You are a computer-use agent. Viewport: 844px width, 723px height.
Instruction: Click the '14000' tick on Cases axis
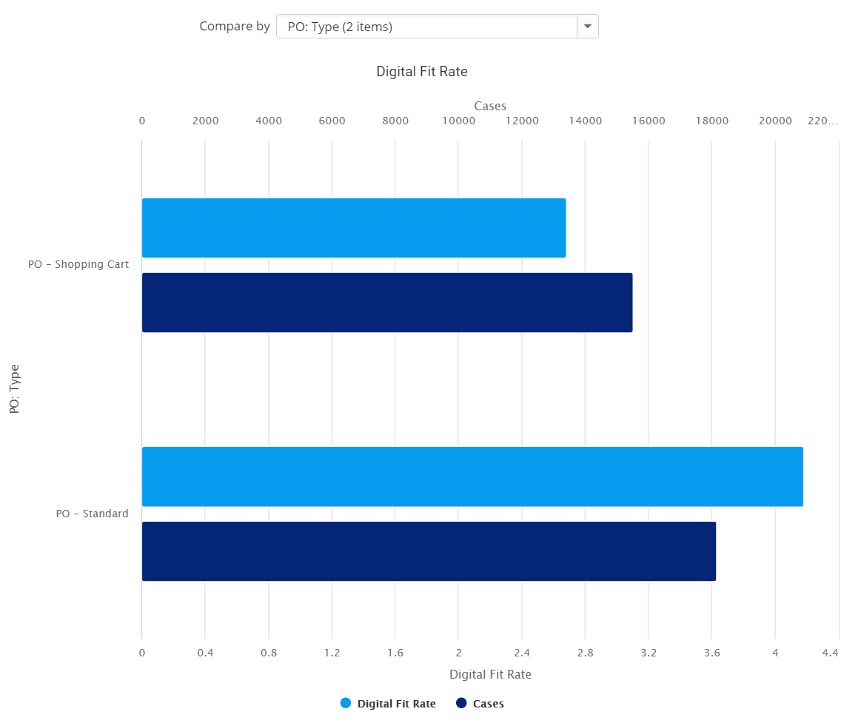(x=585, y=121)
